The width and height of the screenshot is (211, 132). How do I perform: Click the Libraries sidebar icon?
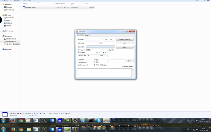point(4,15)
